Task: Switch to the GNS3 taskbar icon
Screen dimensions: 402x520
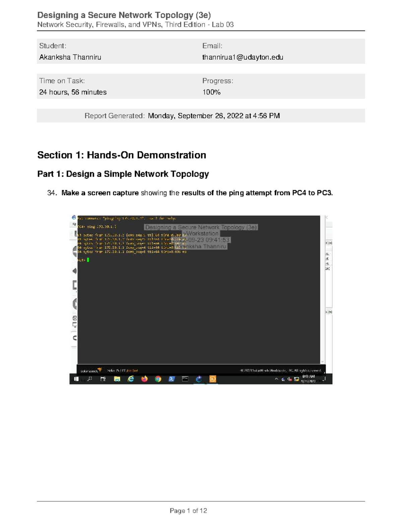Action: 199,379
